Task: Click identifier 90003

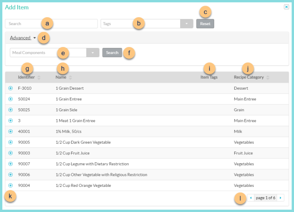Action: (24, 153)
